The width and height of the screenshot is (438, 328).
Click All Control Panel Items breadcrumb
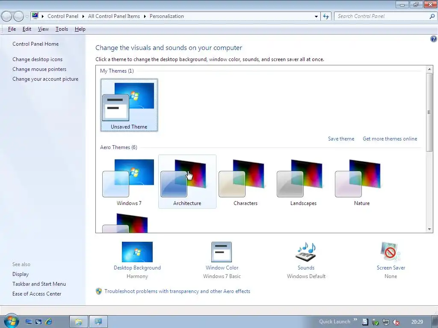pos(114,16)
